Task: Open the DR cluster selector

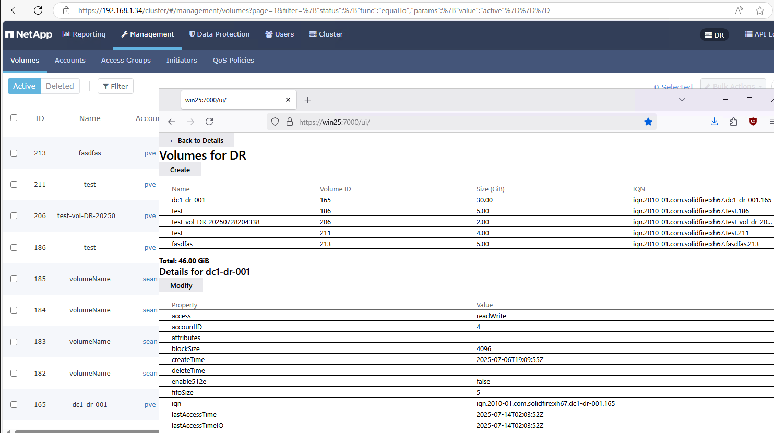Action: tap(715, 35)
